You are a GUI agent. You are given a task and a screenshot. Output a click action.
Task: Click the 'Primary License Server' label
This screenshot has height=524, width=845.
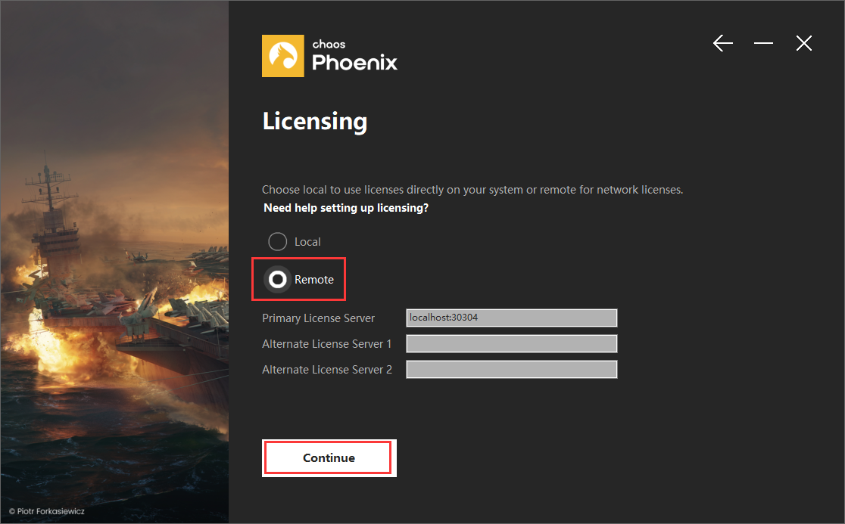[318, 318]
